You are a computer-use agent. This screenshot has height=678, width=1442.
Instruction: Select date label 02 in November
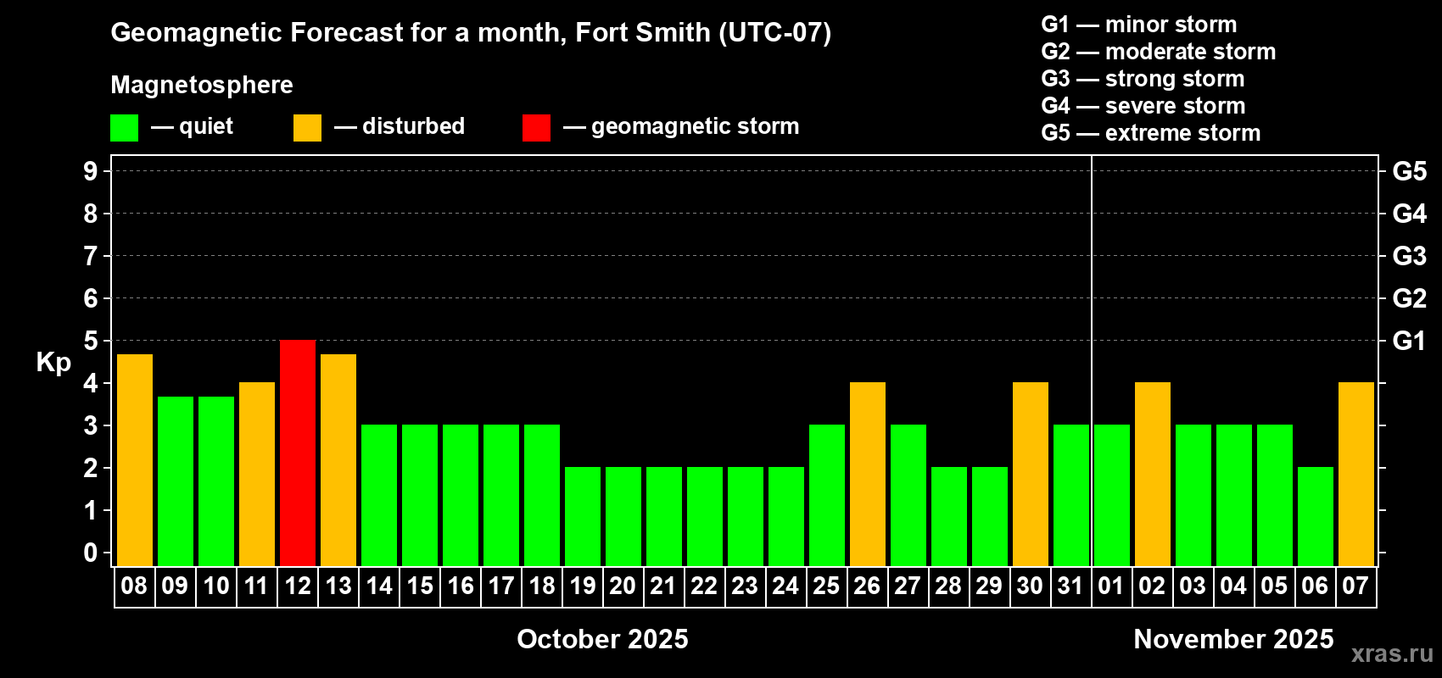pyautogui.click(x=1153, y=586)
